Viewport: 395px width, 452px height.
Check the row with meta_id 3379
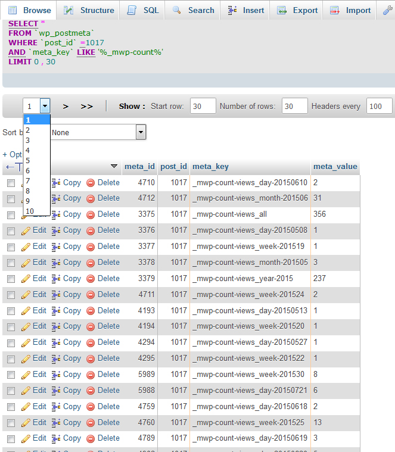tap(11, 279)
